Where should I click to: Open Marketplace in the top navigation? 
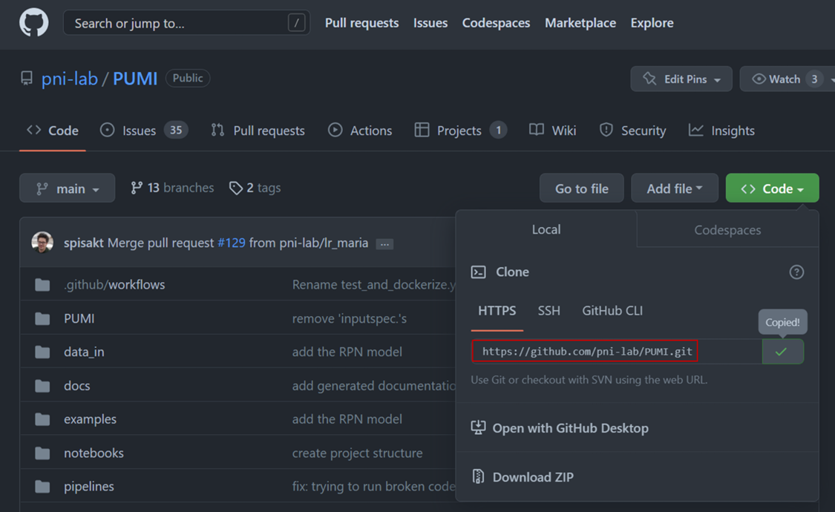(580, 23)
